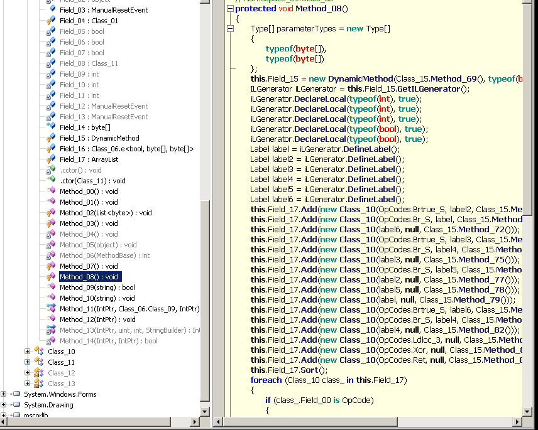Expand the System.Drawing assembly node
Image resolution: width=538 pixels, height=430 pixels.
click(x=4, y=405)
